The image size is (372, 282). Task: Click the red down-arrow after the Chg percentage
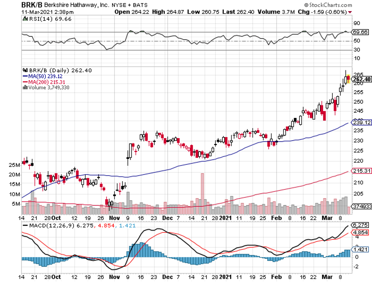pyautogui.click(x=350, y=12)
